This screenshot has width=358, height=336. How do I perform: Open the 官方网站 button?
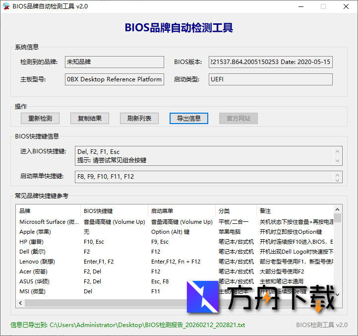tap(239, 119)
